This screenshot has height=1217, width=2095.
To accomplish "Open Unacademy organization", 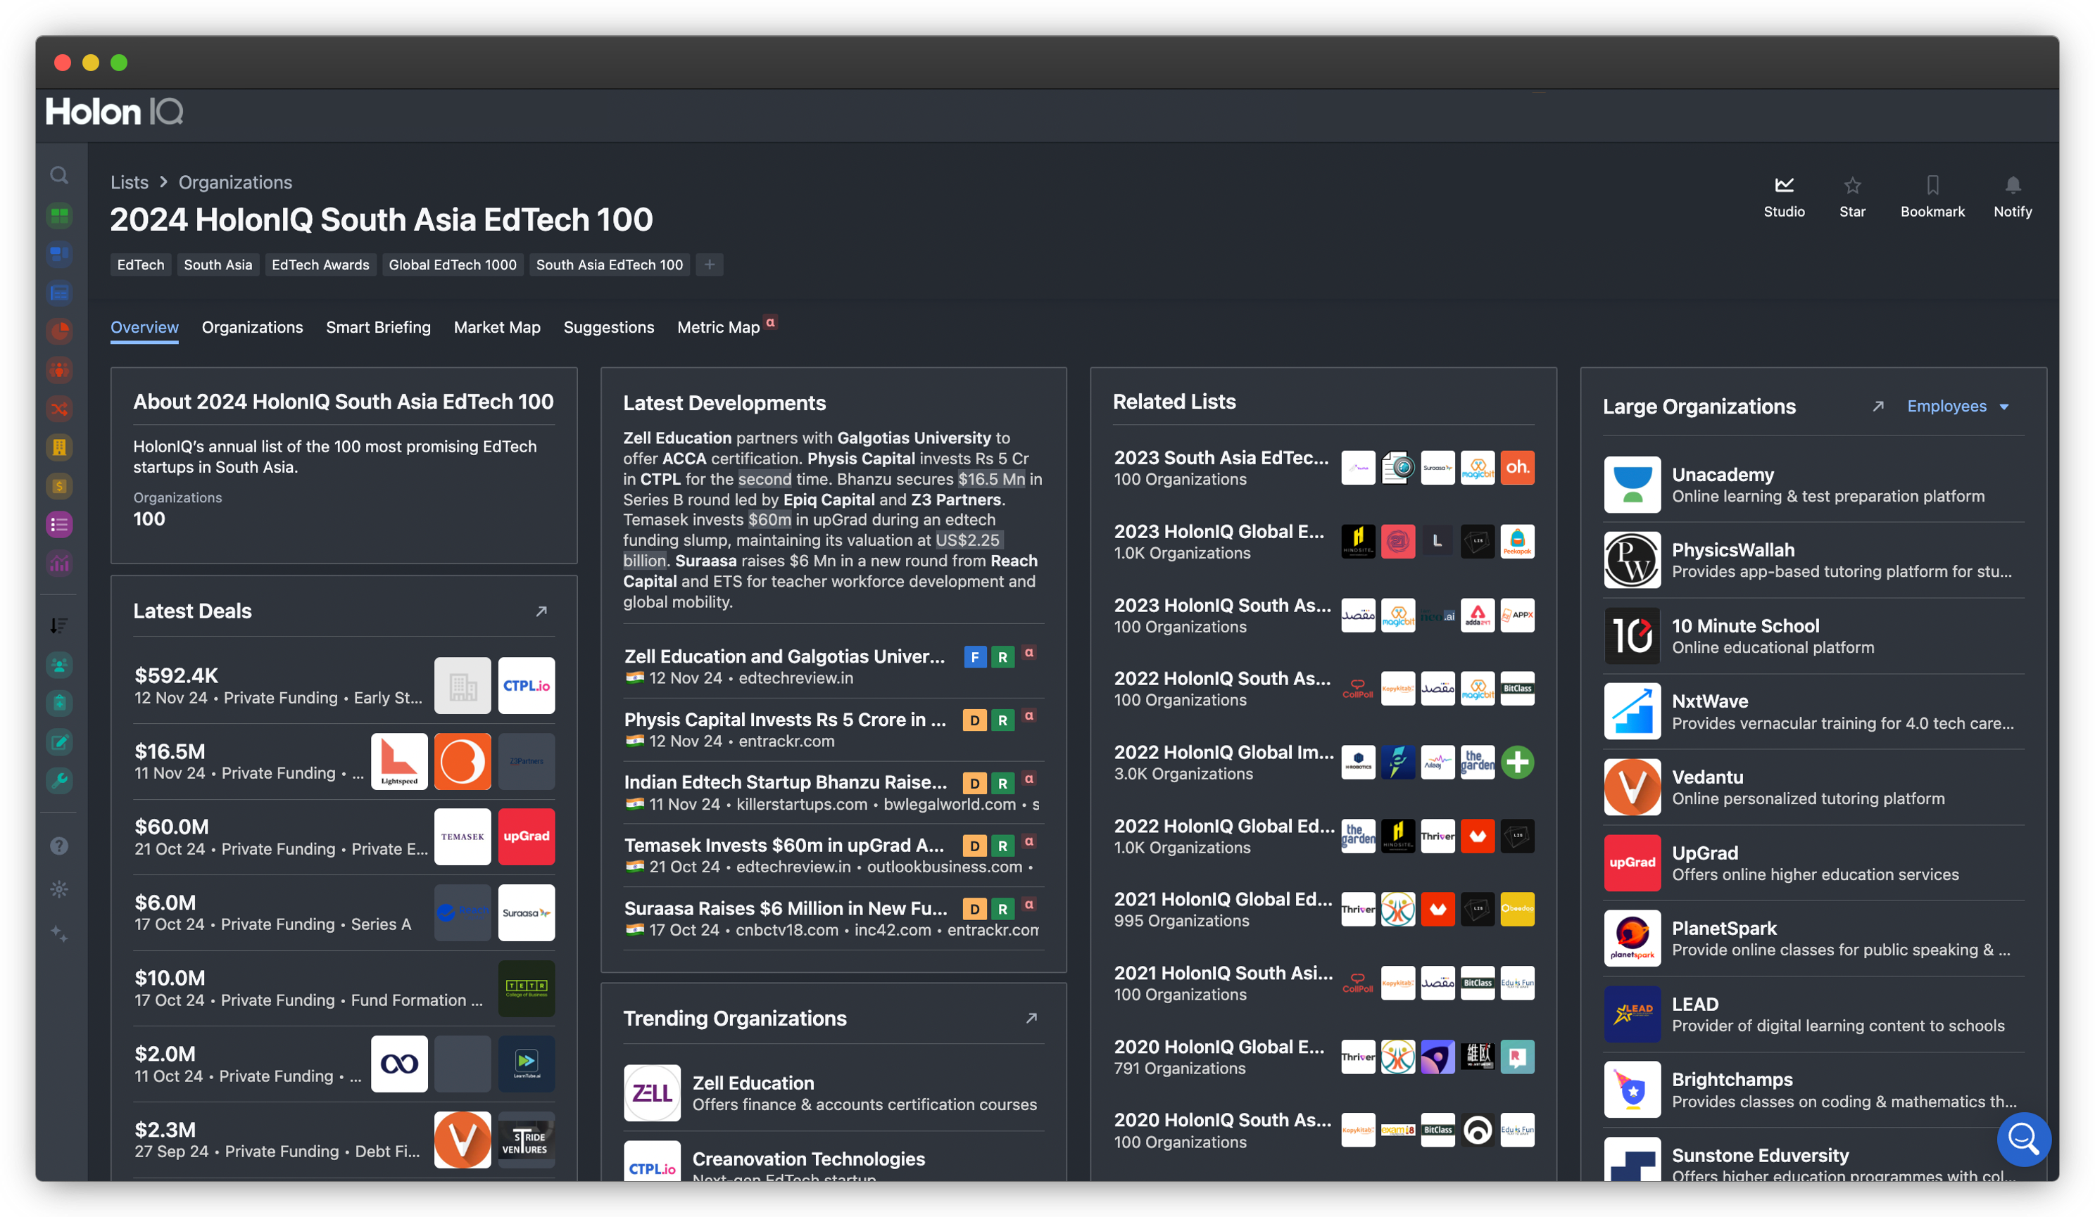I will pyautogui.click(x=1813, y=485).
